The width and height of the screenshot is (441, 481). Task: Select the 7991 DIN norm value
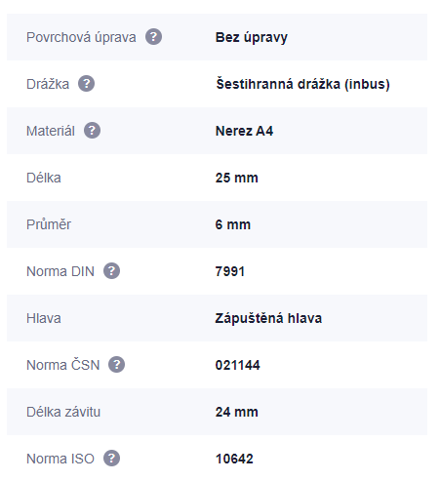click(230, 271)
